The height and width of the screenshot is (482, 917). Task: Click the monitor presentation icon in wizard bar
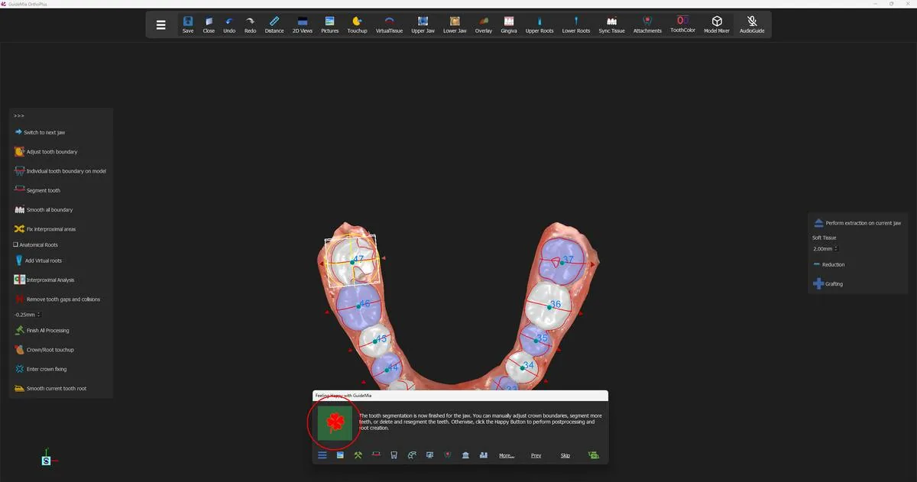pos(429,455)
